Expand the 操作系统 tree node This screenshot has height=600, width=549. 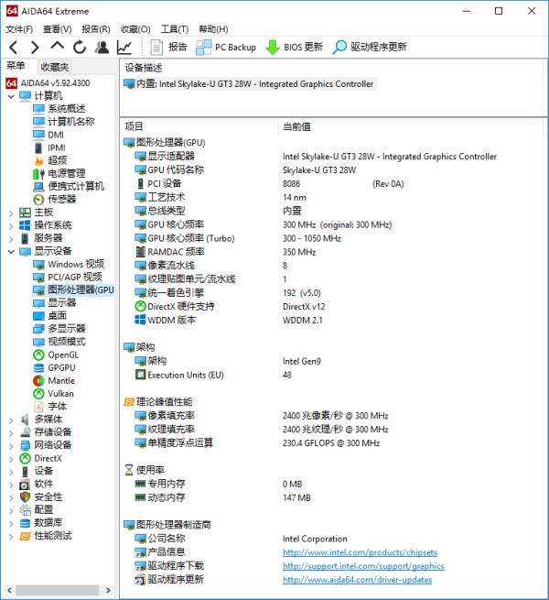(x=11, y=226)
